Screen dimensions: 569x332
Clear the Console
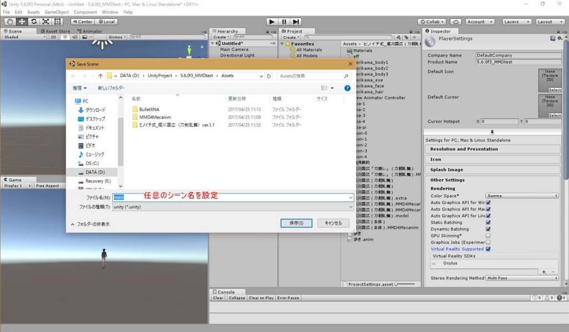point(218,298)
